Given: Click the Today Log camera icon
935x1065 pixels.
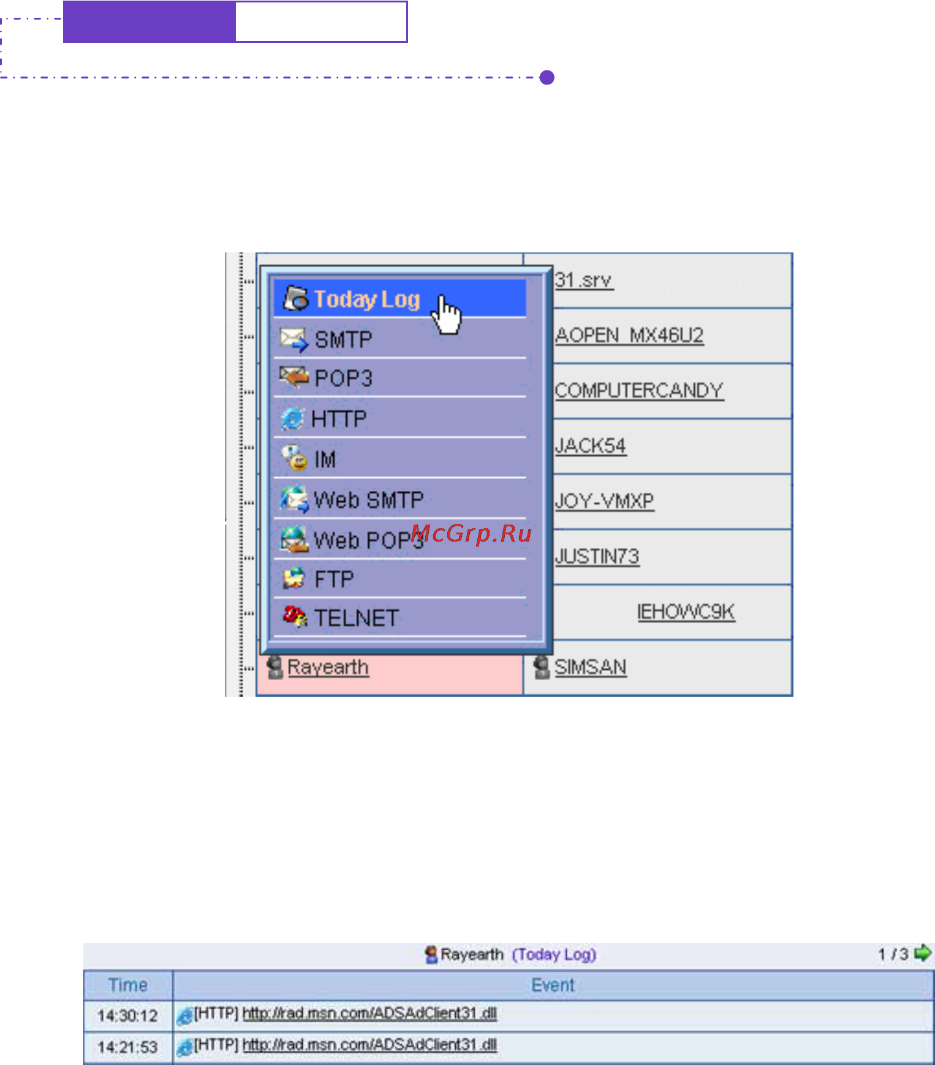Looking at the screenshot, I should coord(296,298).
